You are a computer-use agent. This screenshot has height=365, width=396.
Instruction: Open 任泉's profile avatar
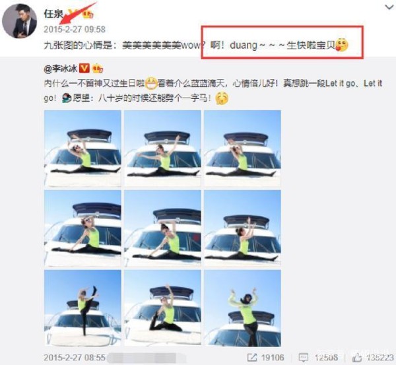pos(19,20)
